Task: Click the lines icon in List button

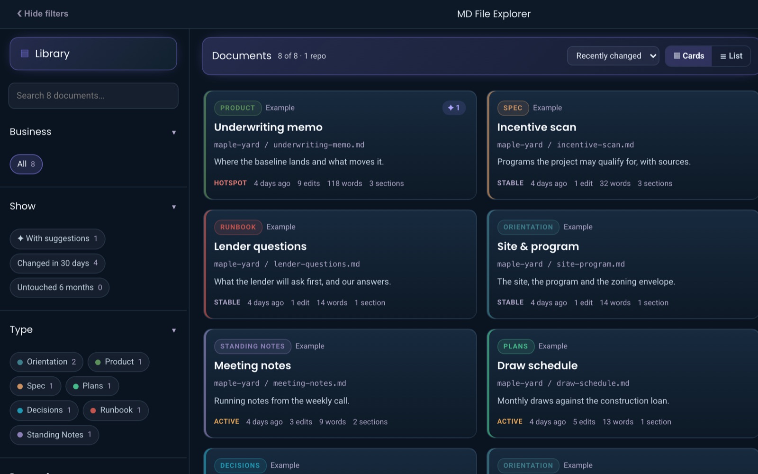Action: [x=723, y=56]
